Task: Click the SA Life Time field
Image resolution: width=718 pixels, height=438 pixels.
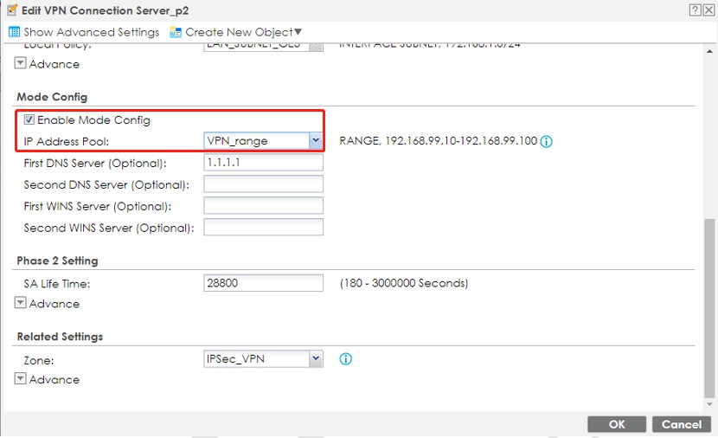Action: click(263, 283)
